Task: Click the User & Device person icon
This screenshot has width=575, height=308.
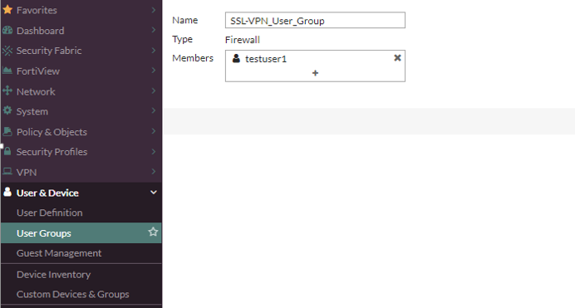Action: [x=7, y=192]
